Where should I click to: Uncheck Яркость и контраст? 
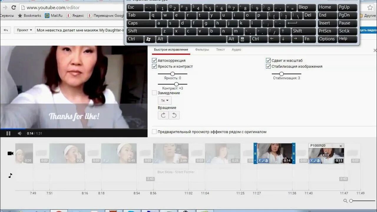(154, 66)
